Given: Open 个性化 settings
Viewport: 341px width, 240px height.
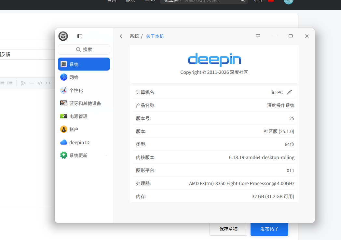Looking at the screenshot, I should 84,90.
